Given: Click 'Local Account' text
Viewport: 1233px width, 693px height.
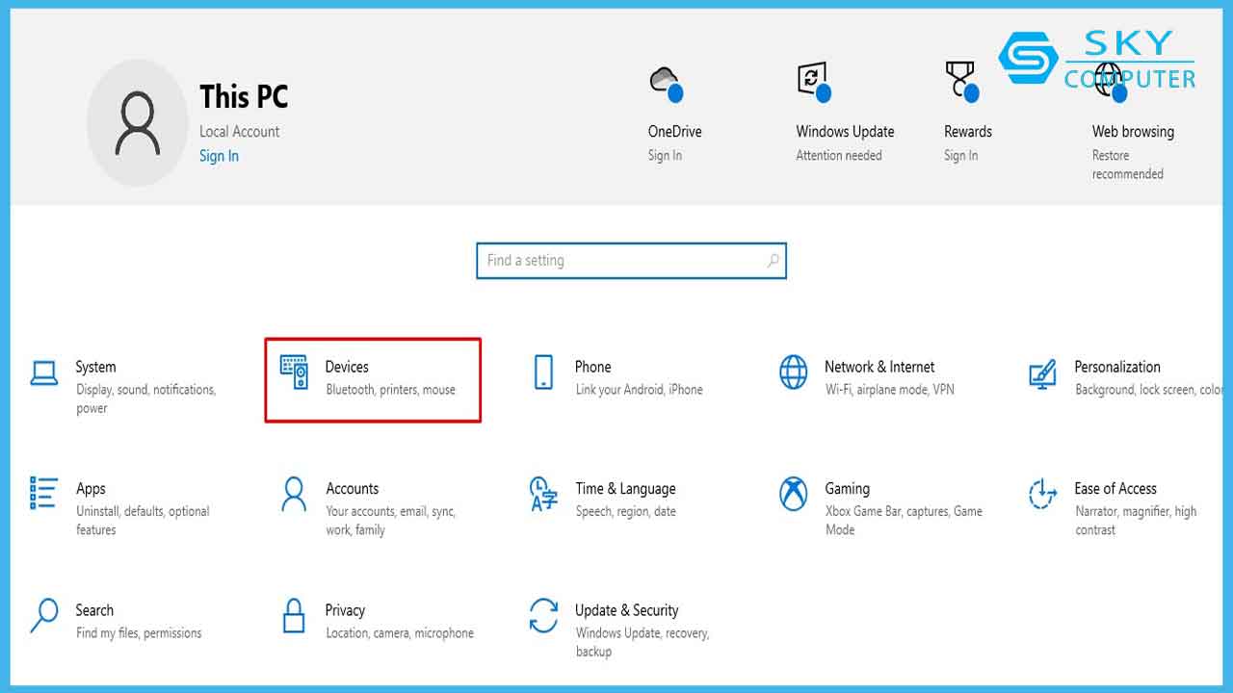Looking at the screenshot, I should click(239, 132).
